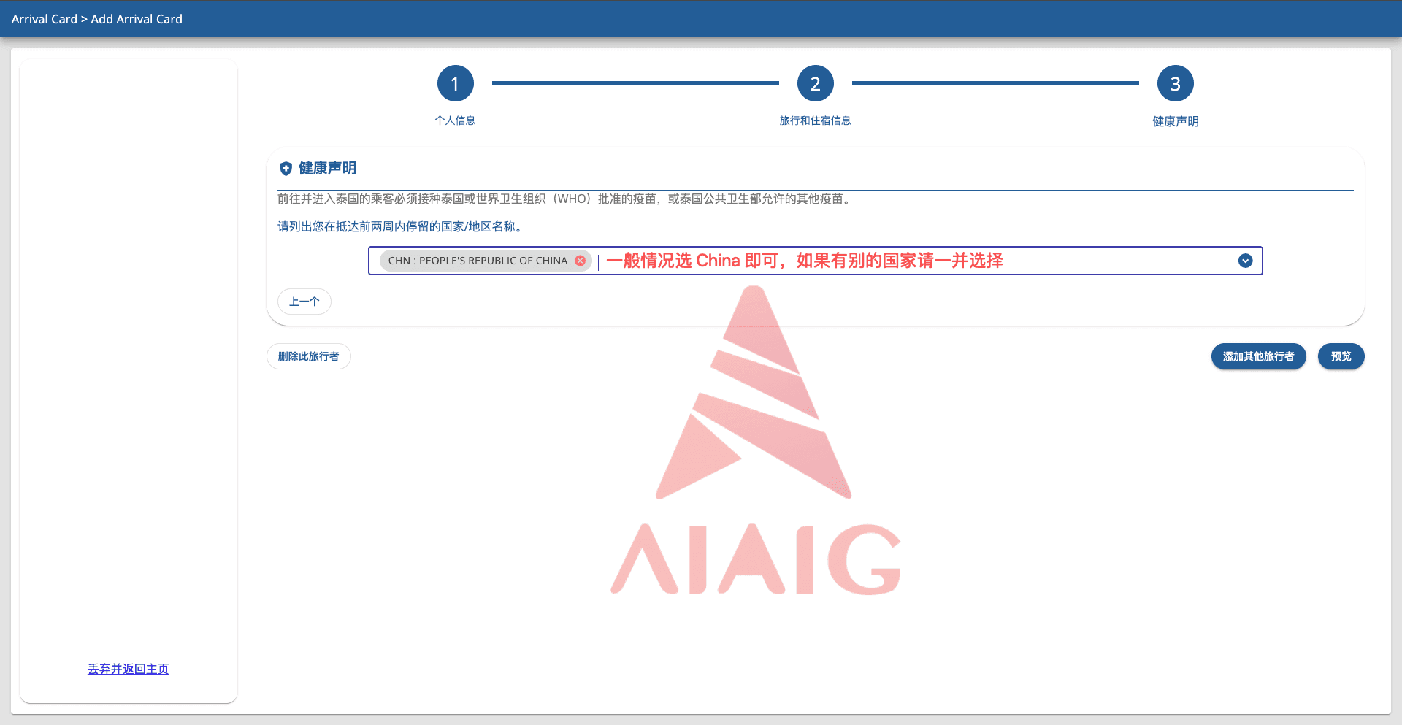
Task: Click step 1 circle for personal information
Action: click(455, 84)
